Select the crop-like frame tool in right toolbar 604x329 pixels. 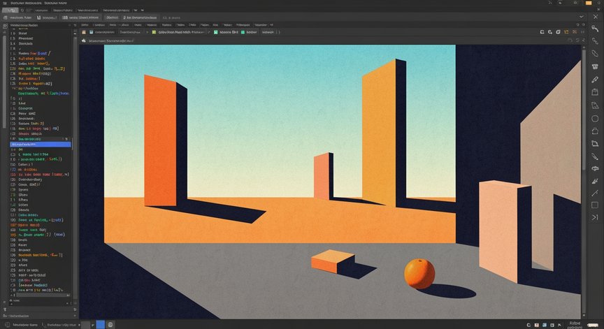tap(595, 143)
